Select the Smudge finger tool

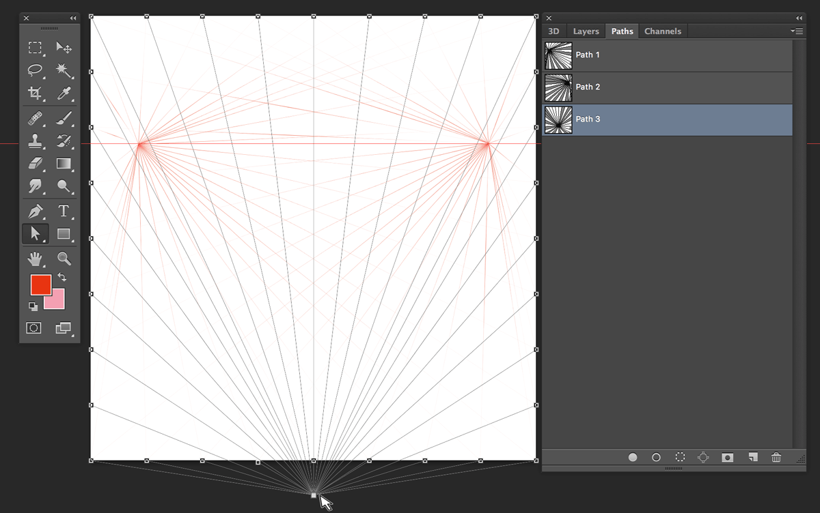35,186
